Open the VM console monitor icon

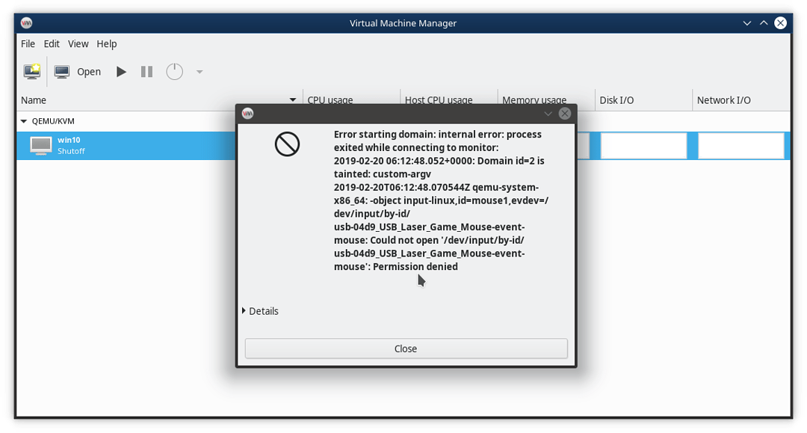pos(62,72)
